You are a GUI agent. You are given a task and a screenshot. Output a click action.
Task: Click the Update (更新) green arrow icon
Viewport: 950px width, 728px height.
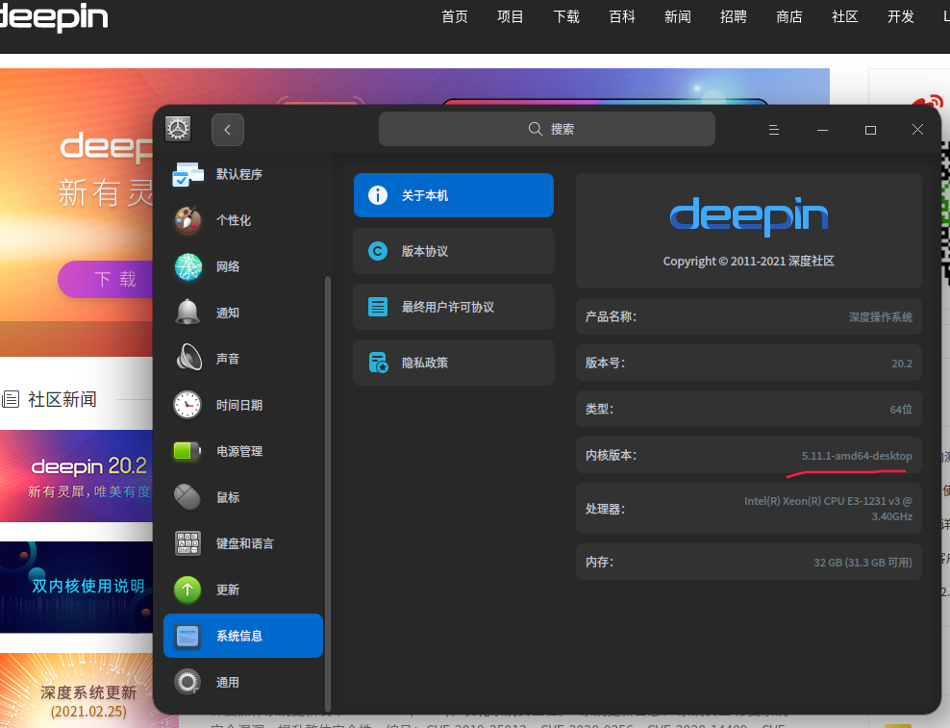point(187,590)
